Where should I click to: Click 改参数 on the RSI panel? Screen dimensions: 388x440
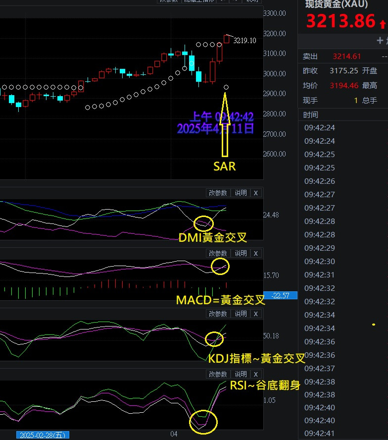[x=218, y=374]
